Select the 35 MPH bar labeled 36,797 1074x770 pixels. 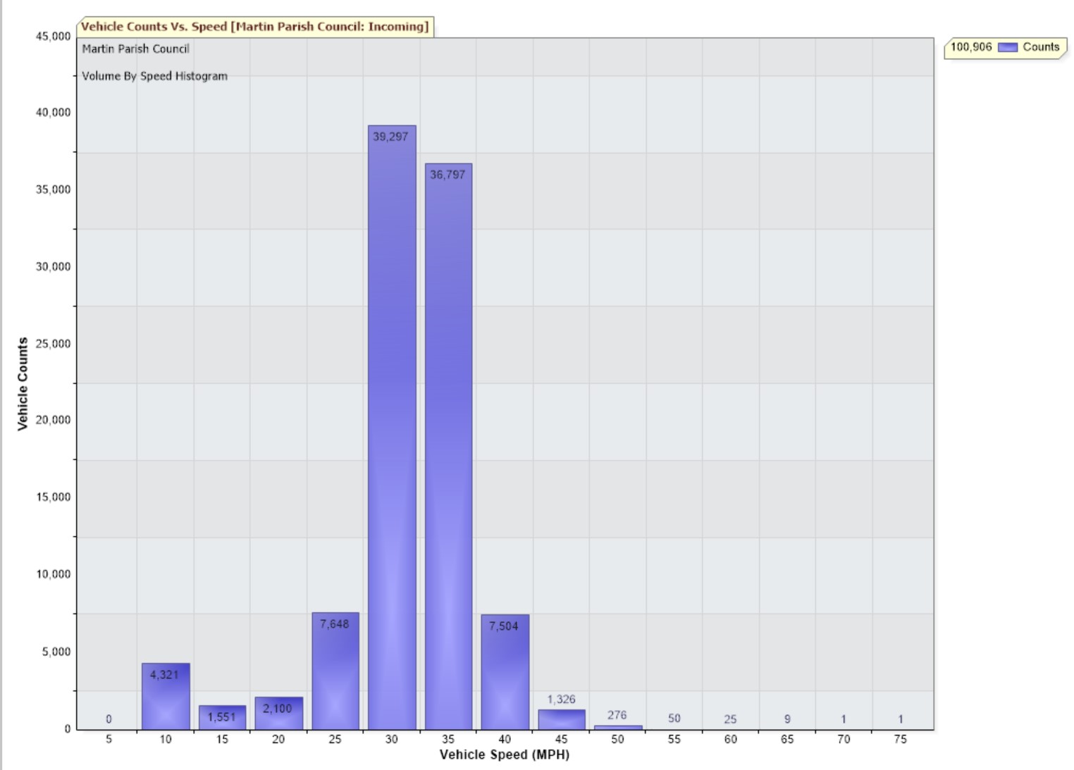(x=448, y=446)
